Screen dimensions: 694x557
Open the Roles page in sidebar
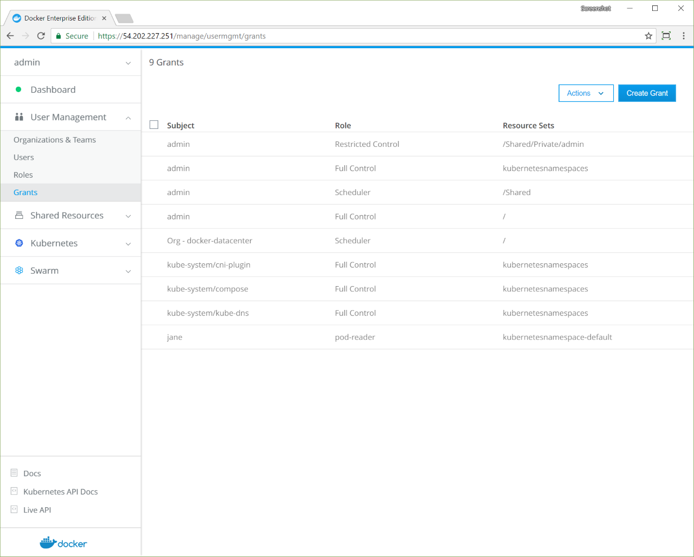(x=23, y=174)
